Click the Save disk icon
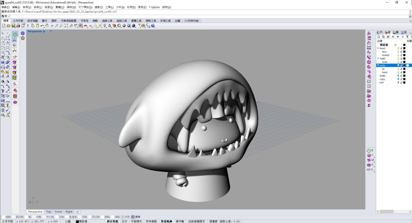 tap(13, 26)
